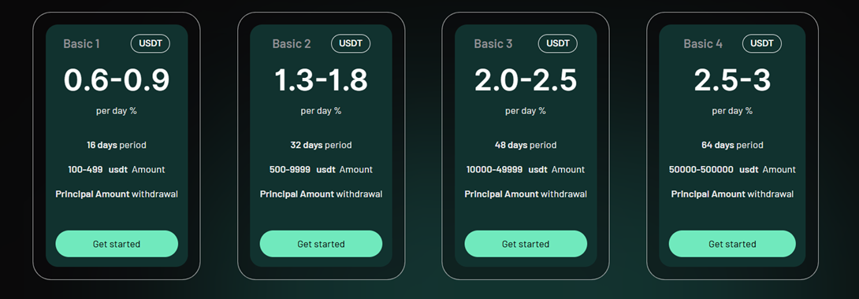The width and height of the screenshot is (859, 299).
Task: Click the Basic 4 plan title
Action: click(x=703, y=44)
